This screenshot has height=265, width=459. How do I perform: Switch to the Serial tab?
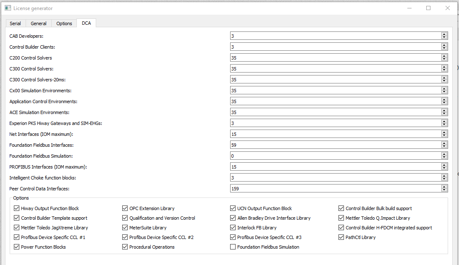click(x=15, y=23)
